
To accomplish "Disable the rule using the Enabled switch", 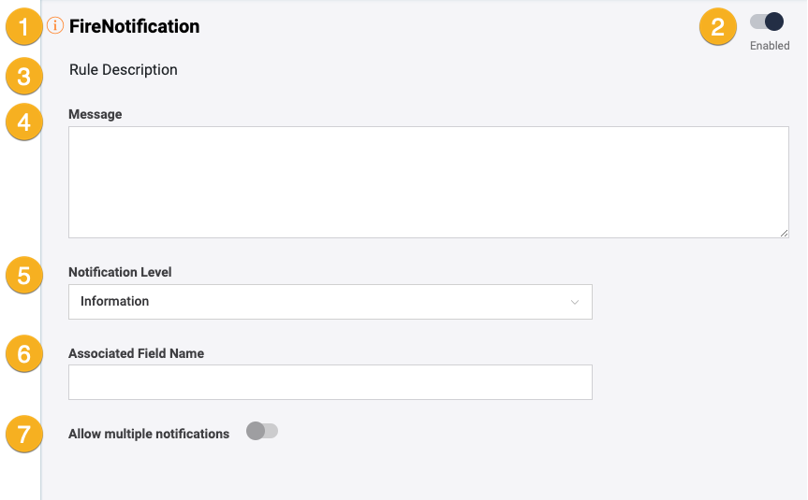I will pos(767,21).
